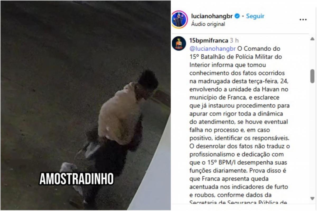Click the 15bpmifranca commenter avatar
The height and width of the screenshot is (211, 317).
(x=179, y=44)
